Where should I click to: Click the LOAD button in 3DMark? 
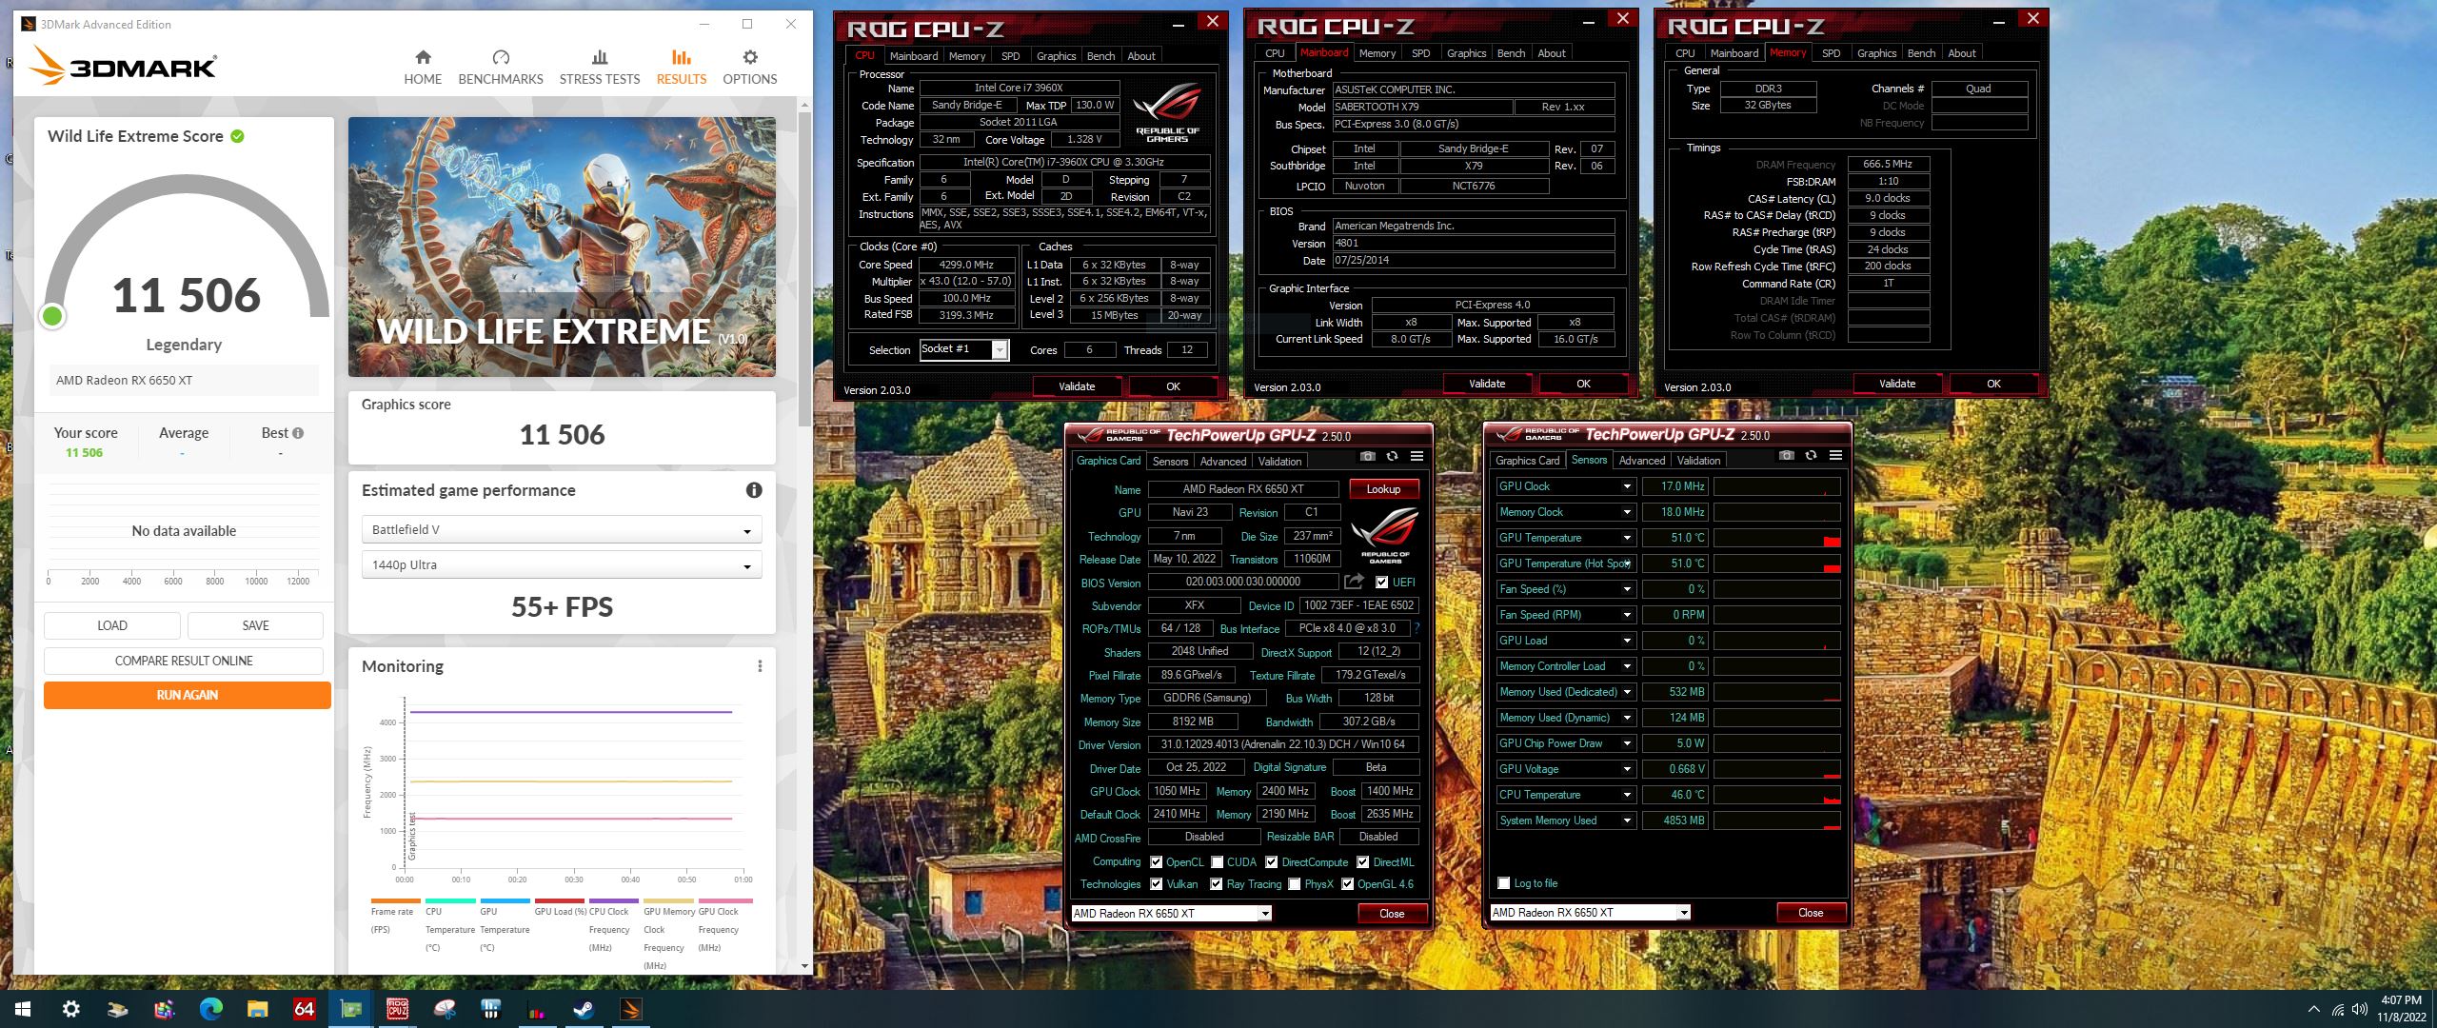pyautogui.click(x=112, y=625)
